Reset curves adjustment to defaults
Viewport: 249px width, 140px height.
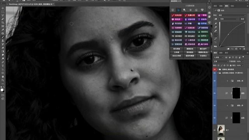(236, 49)
